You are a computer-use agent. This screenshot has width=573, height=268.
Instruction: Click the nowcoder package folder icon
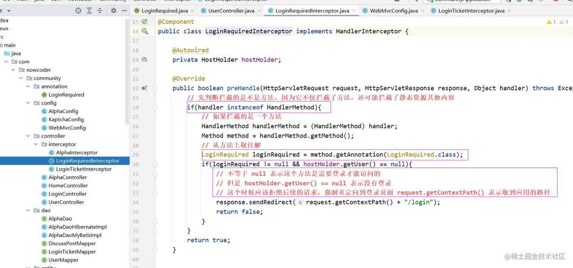coord(22,70)
